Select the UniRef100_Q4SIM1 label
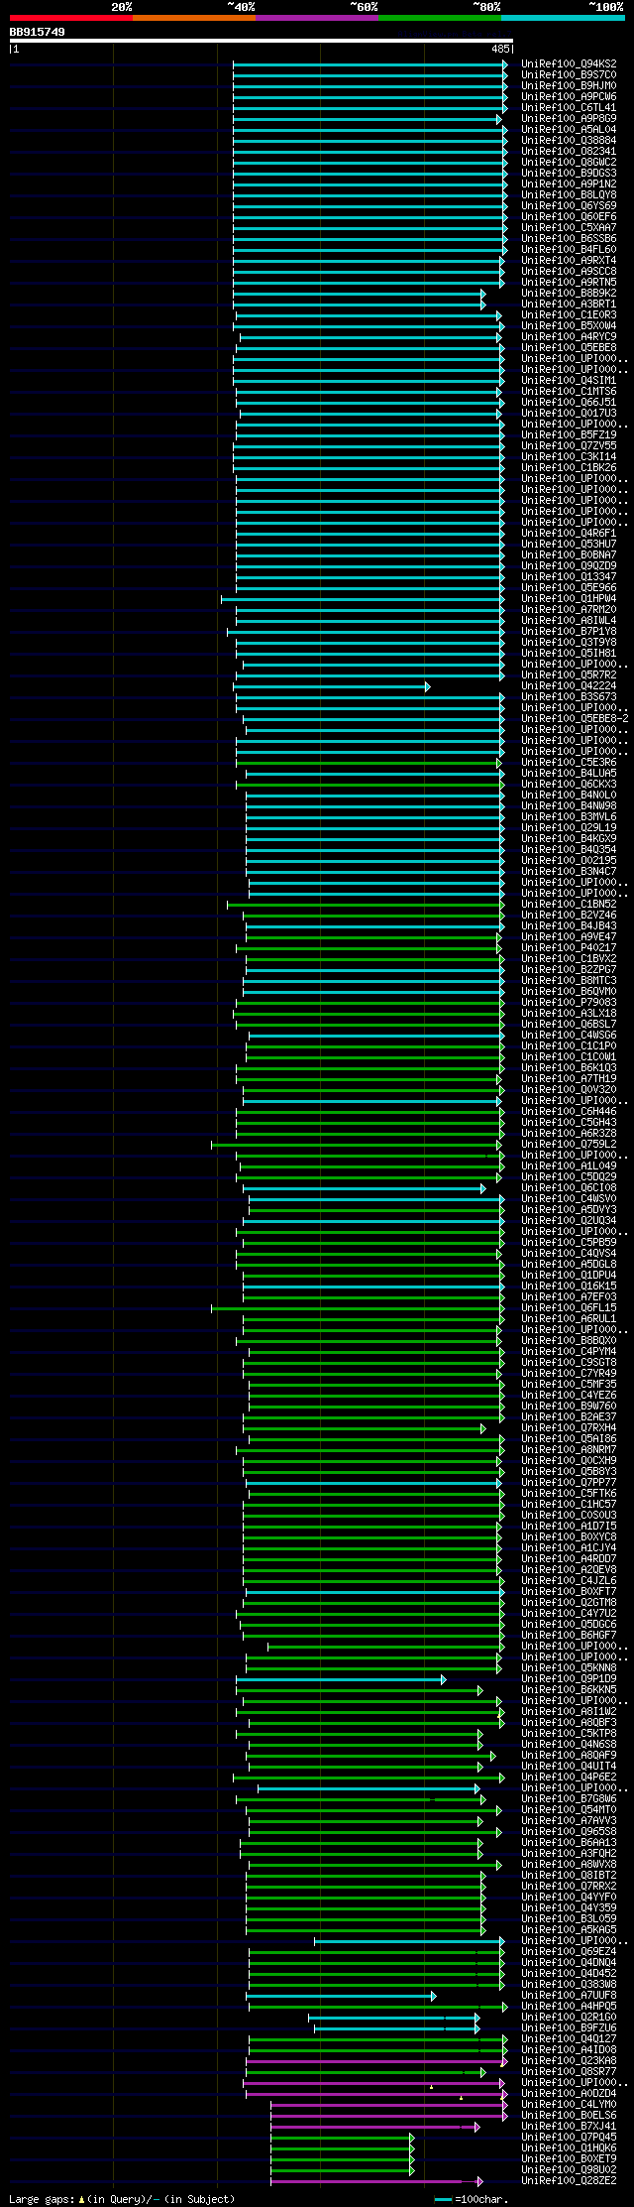Screen dimensions: 634x2207 [569, 380]
